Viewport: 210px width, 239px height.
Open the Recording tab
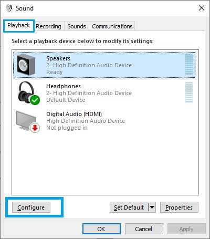[x=48, y=26]
